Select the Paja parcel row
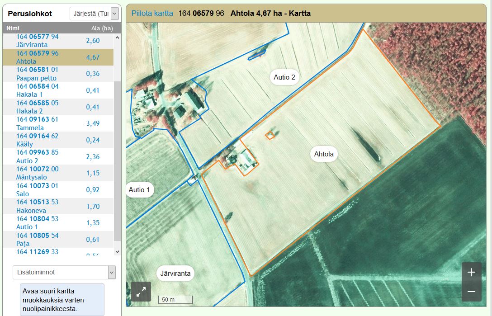 click(x=37, y=240)
